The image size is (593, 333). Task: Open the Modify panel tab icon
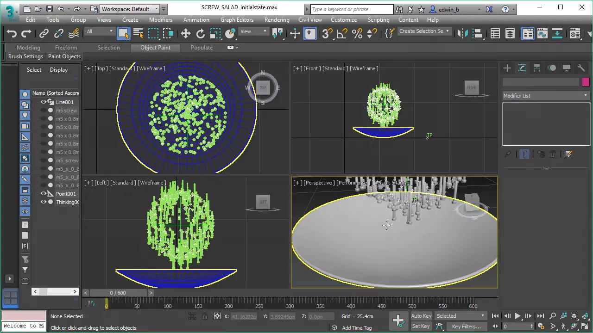point(522,68)
